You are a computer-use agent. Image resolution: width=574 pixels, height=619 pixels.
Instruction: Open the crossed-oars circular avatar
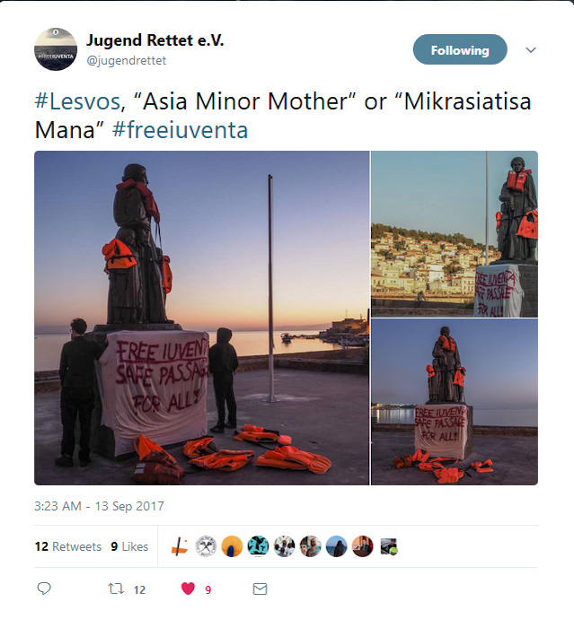pos(206,546)
